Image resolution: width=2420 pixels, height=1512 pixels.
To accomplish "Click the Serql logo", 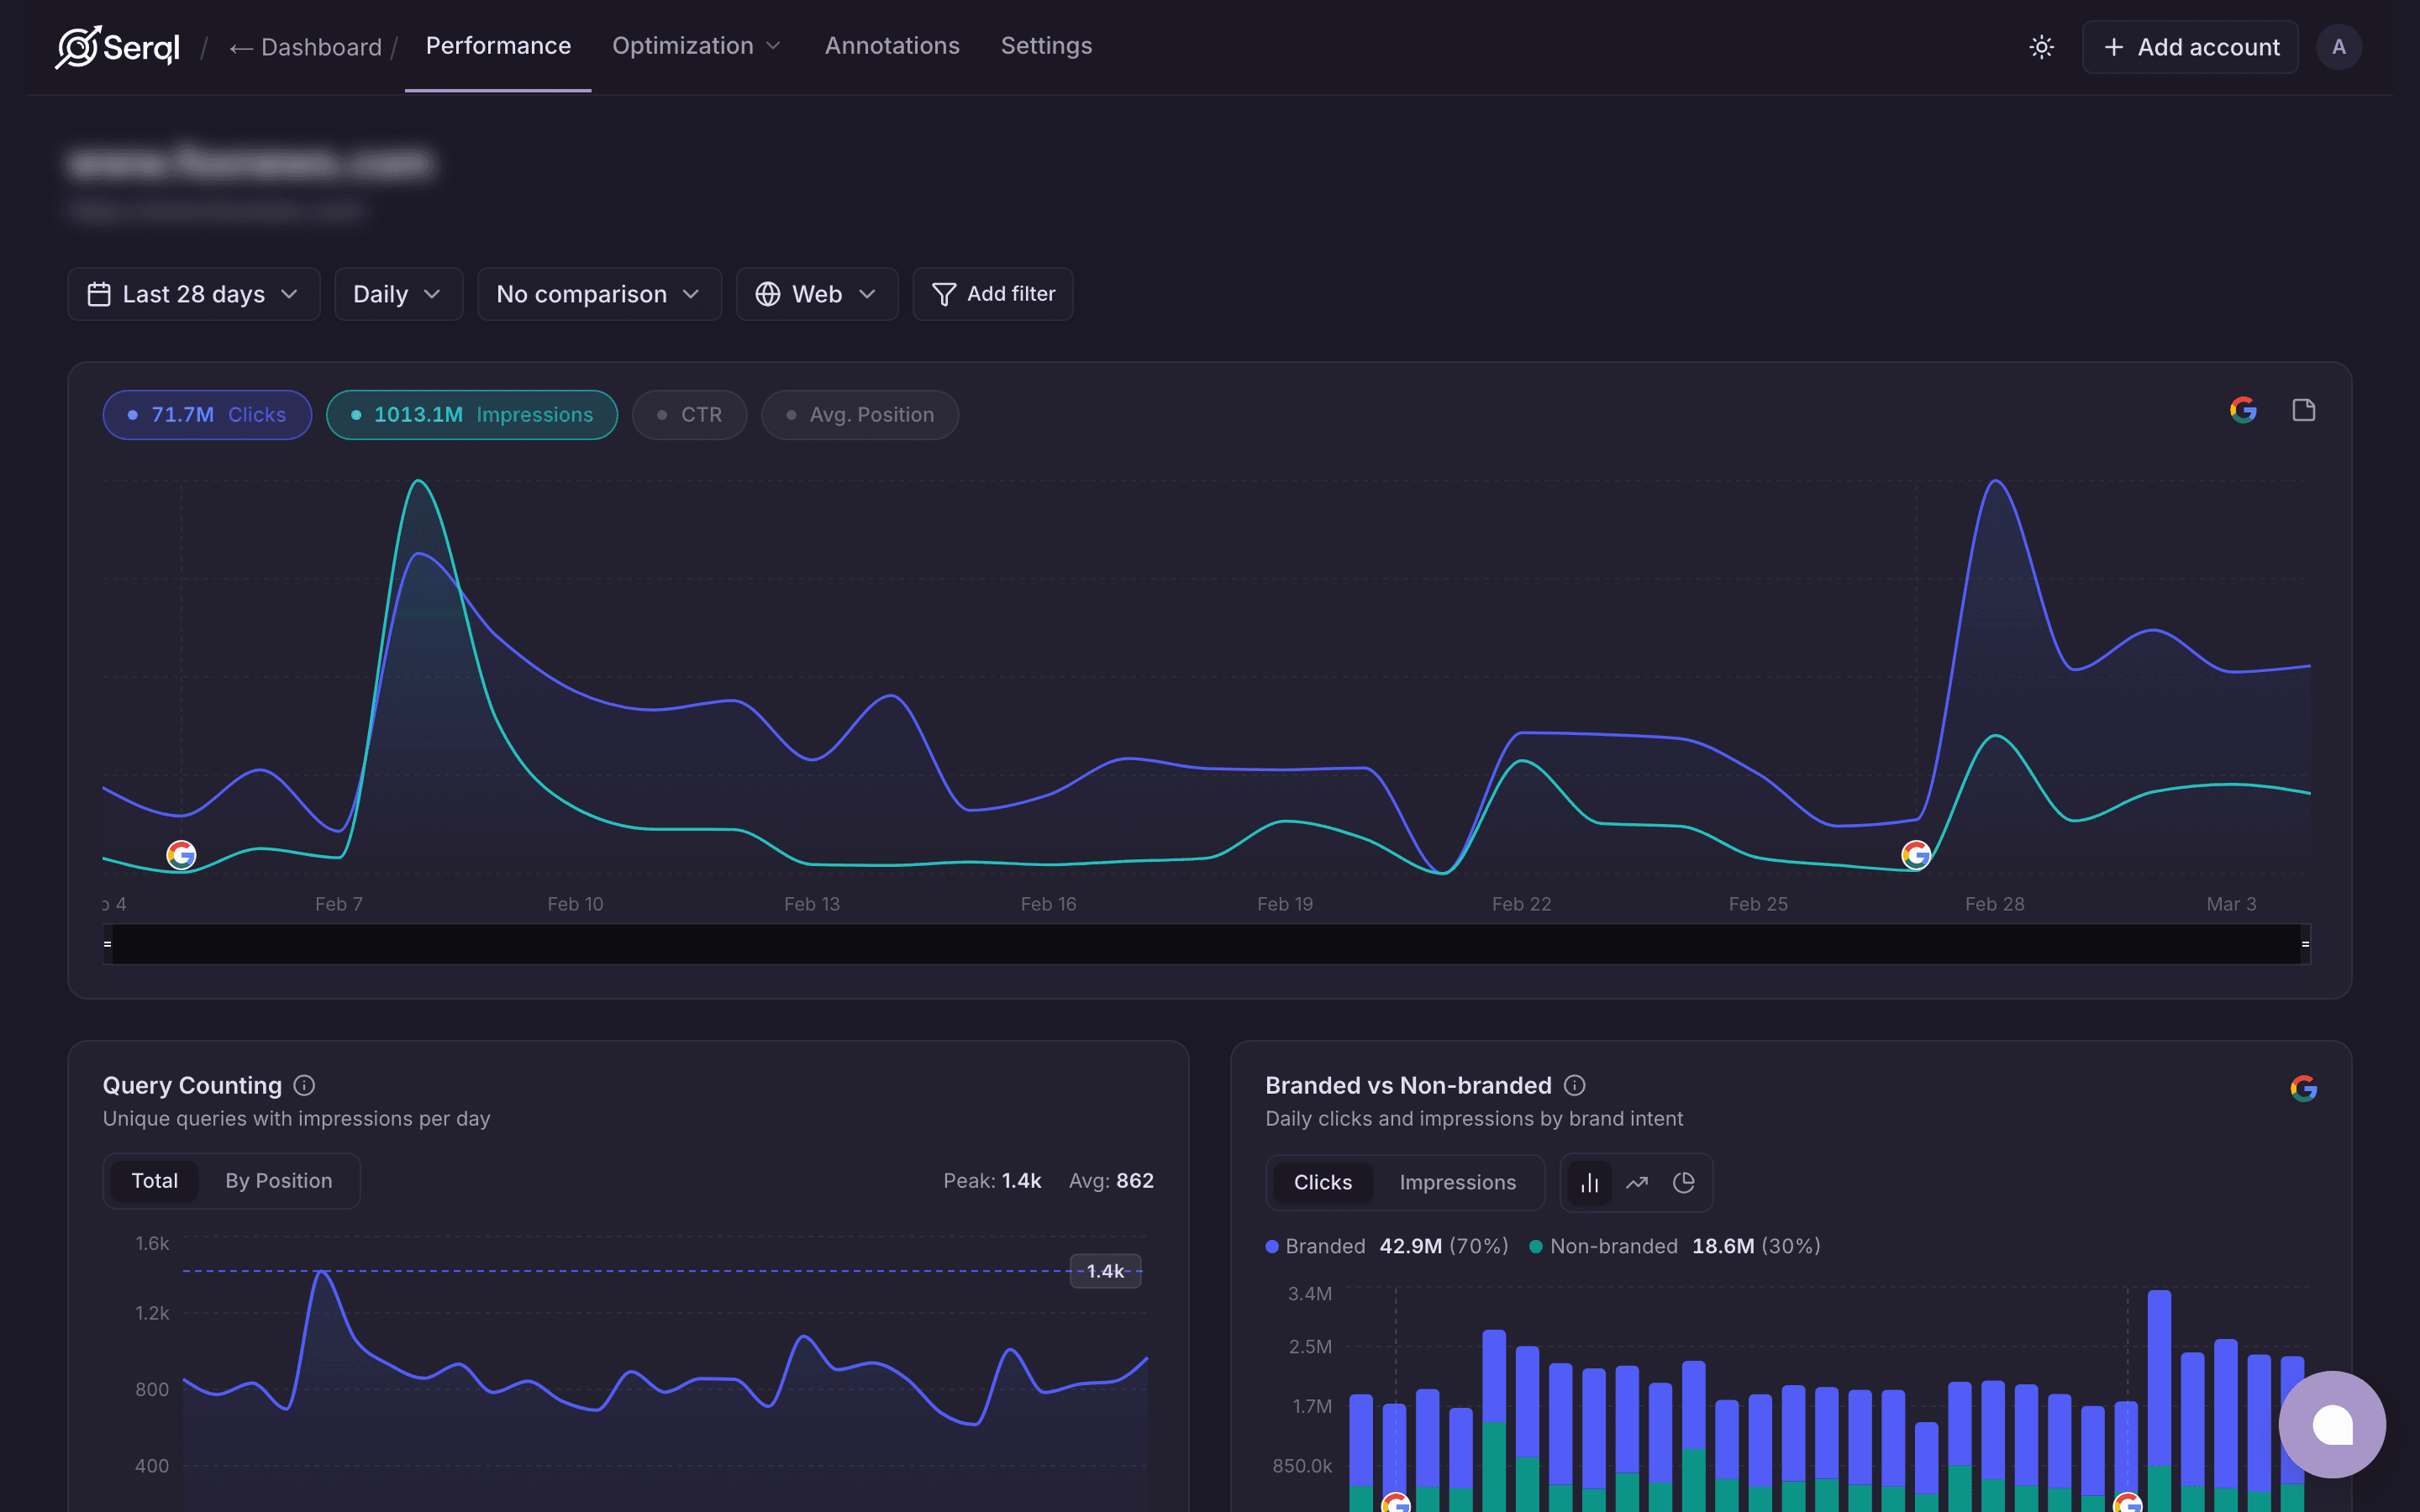I will 117,46.
